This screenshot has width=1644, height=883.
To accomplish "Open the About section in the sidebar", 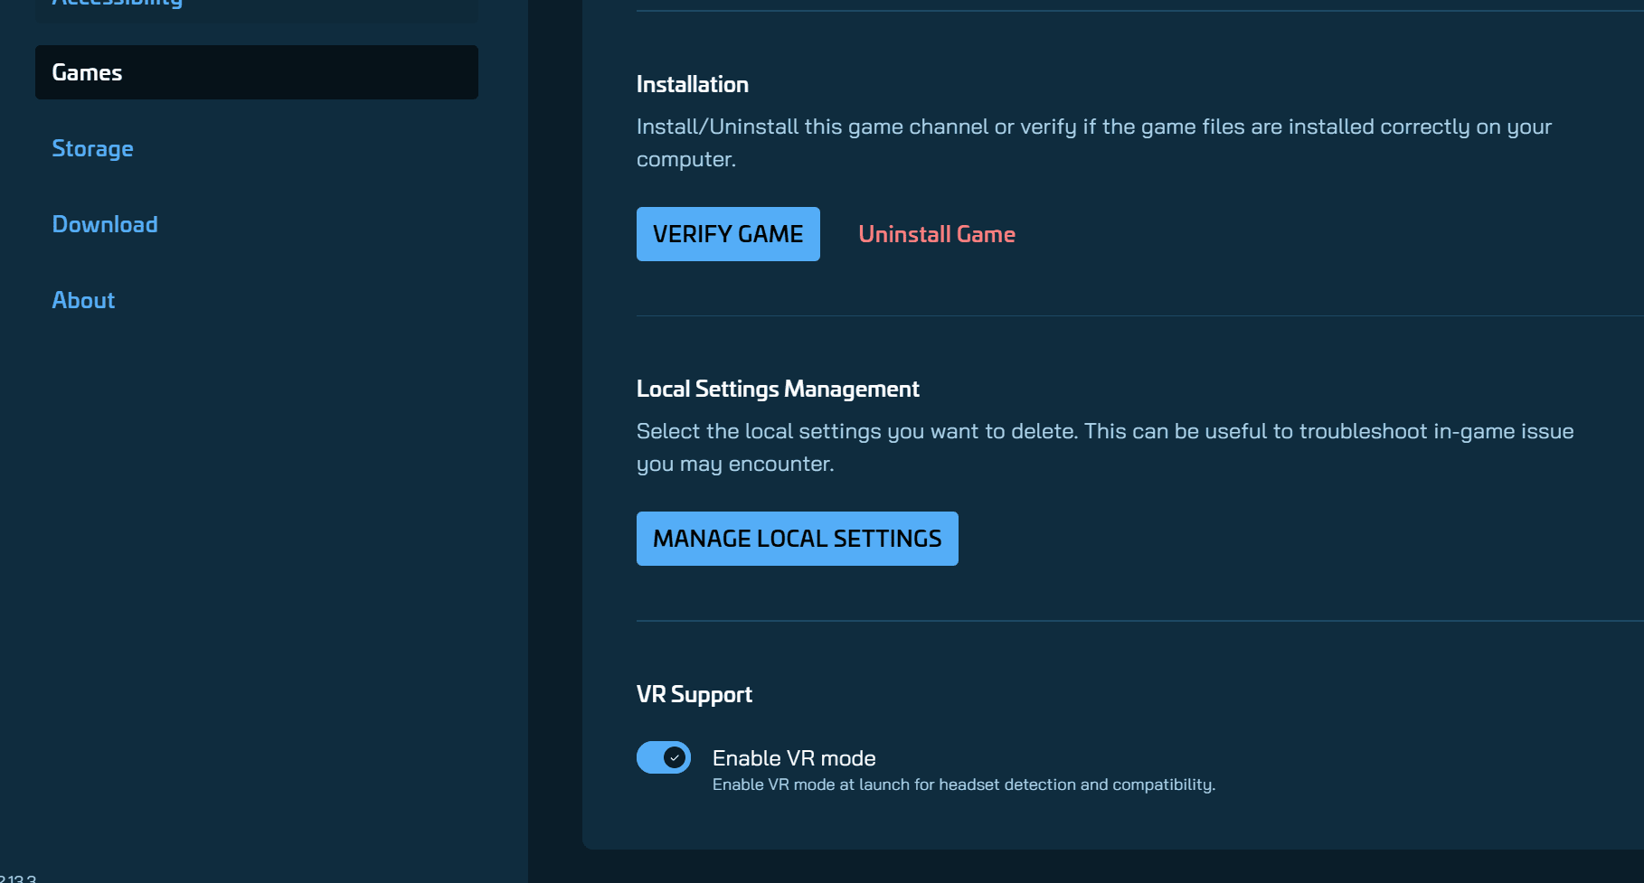I will point(83,300).
